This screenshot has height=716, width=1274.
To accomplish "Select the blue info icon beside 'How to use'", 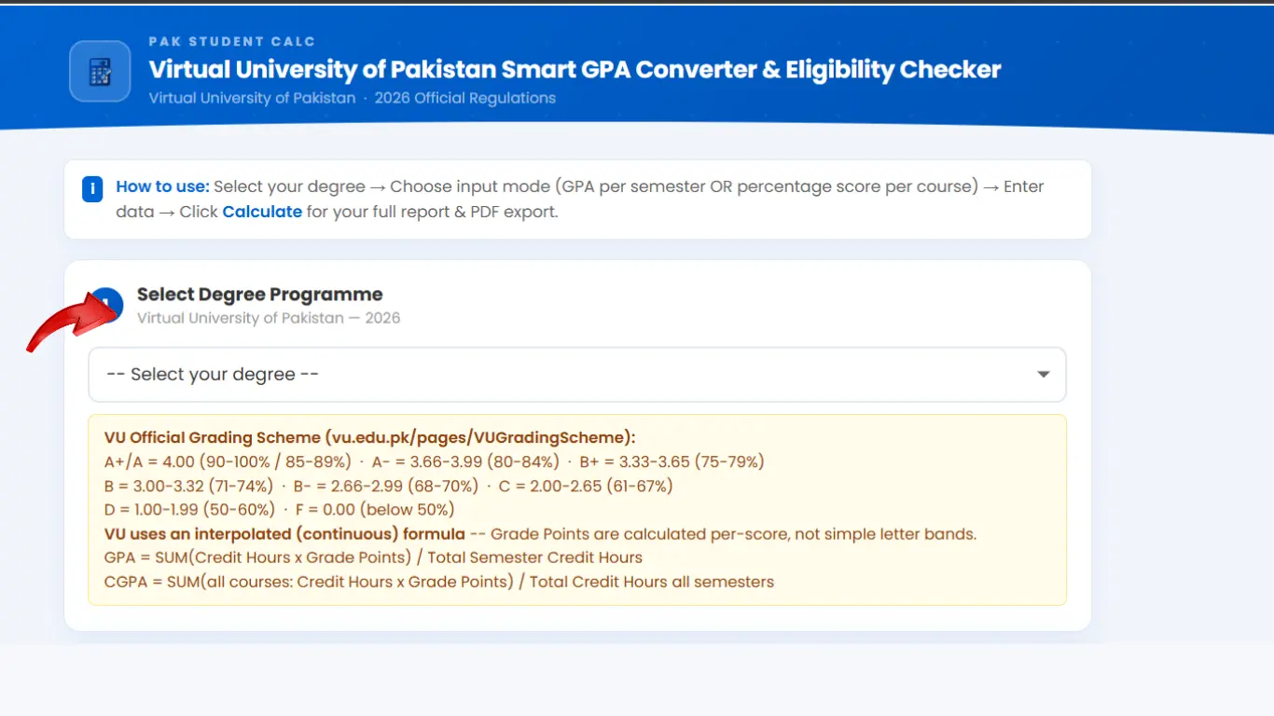I will click(x=92, y=188).
